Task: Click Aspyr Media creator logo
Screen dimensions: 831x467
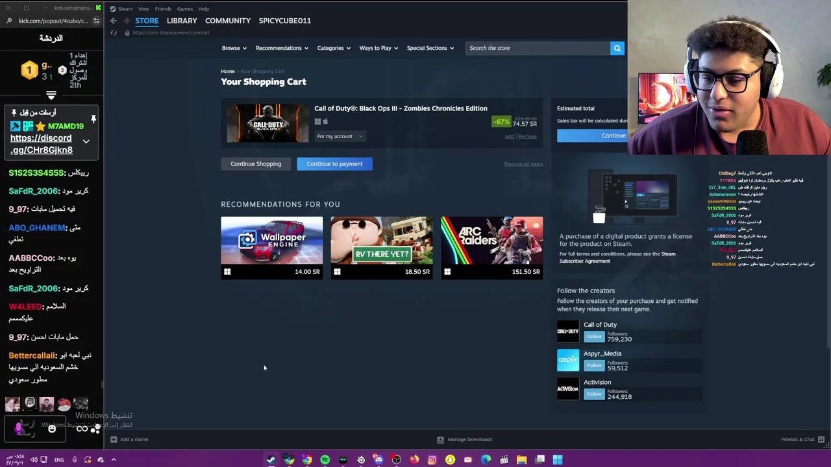Action: pos(568,360)
